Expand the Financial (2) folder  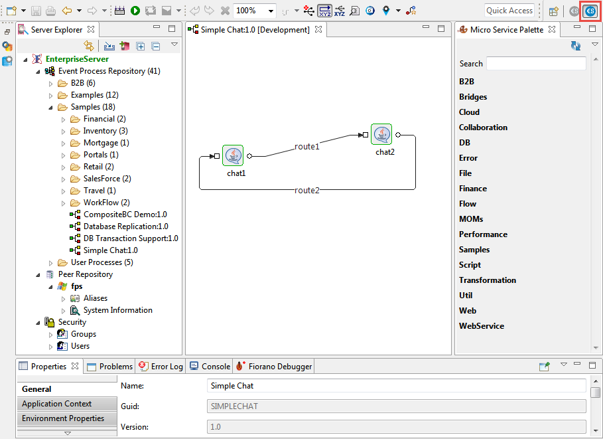pos(64,119)
